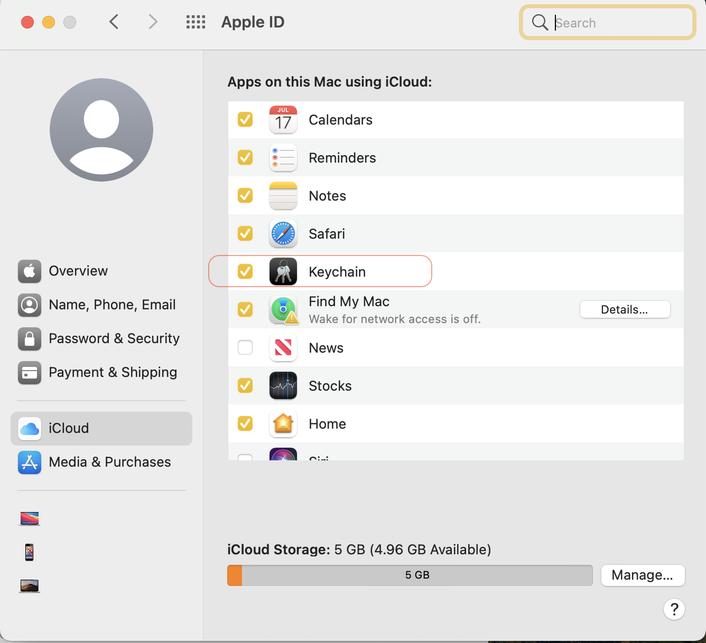Toggle the Home checkbox
Screen dimensions: 706x643
point(245,424)
